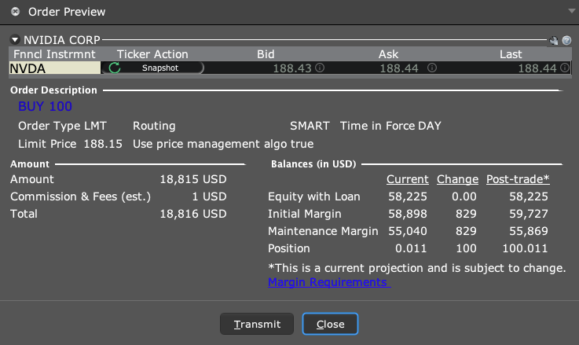Click the Order Type LMT text
The width and height of the screenshot is (579, 345).
coord(62,126)
